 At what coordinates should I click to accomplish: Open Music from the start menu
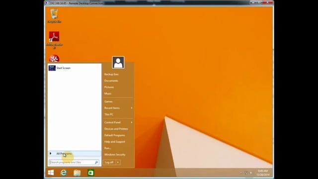pos(108,93)
